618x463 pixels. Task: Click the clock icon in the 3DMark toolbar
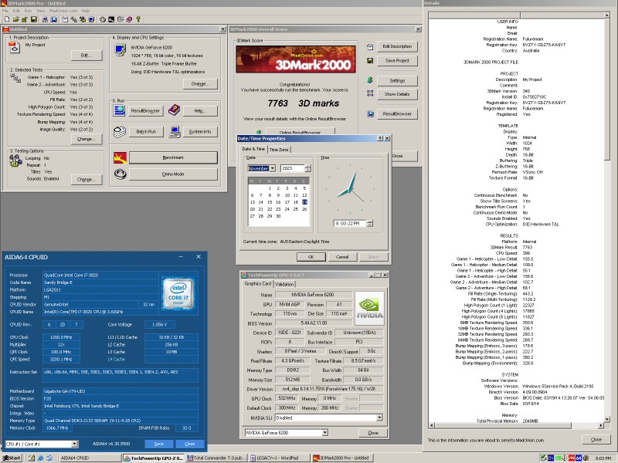pos(103,19)
